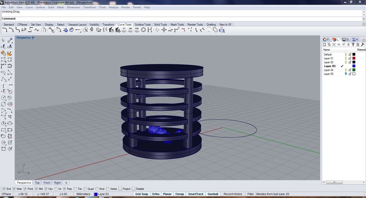
Task: Click into the Command input line
Action: [x=182, y=19]
